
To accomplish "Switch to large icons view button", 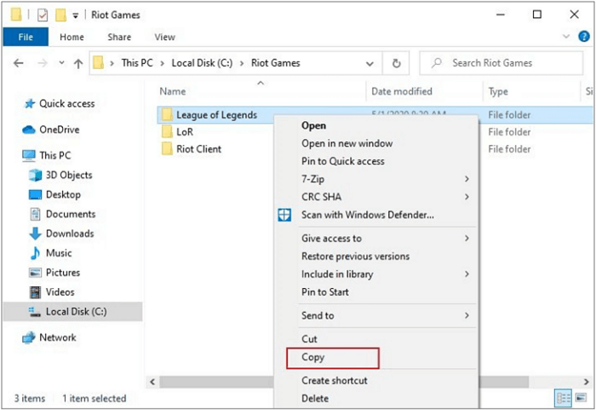I will click(x=581, y=398).
